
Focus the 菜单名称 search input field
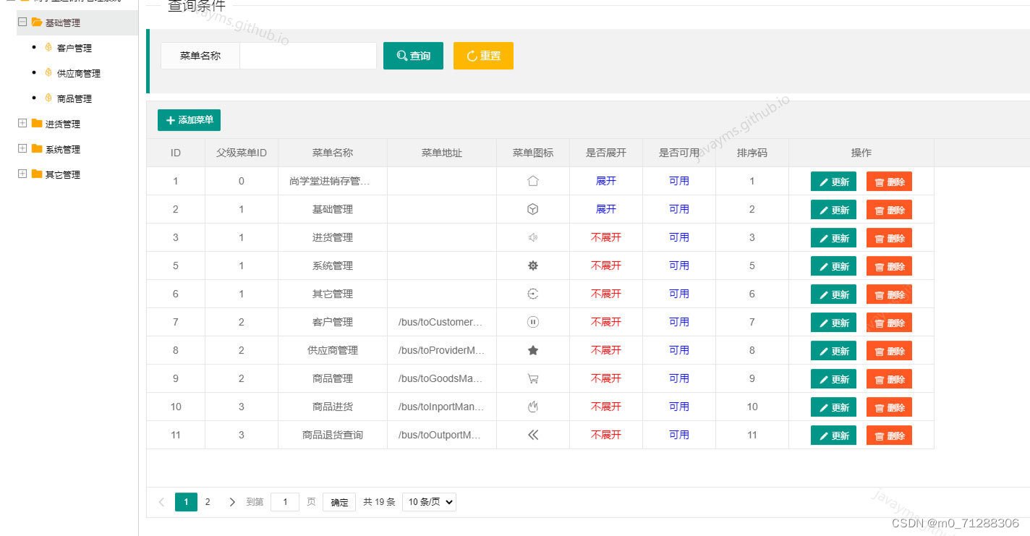pyautogui.click(x=308, y=56)
